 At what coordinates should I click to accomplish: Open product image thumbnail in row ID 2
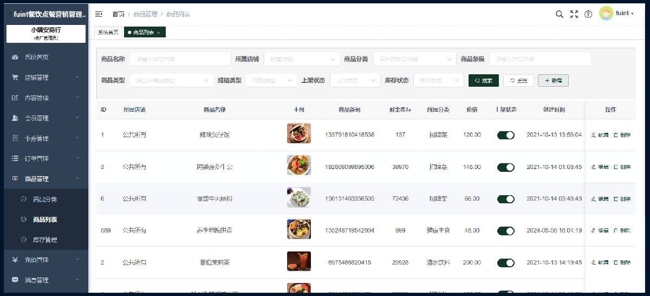tap(299, 261)
